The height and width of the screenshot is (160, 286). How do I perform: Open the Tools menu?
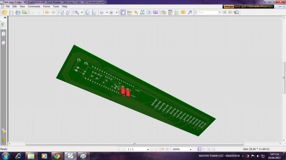(56, 6)
